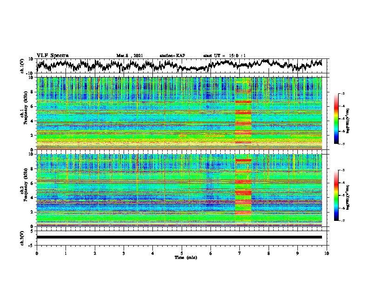Select the "station=KAP" header label
368x284 pixels.
point(172,56)
